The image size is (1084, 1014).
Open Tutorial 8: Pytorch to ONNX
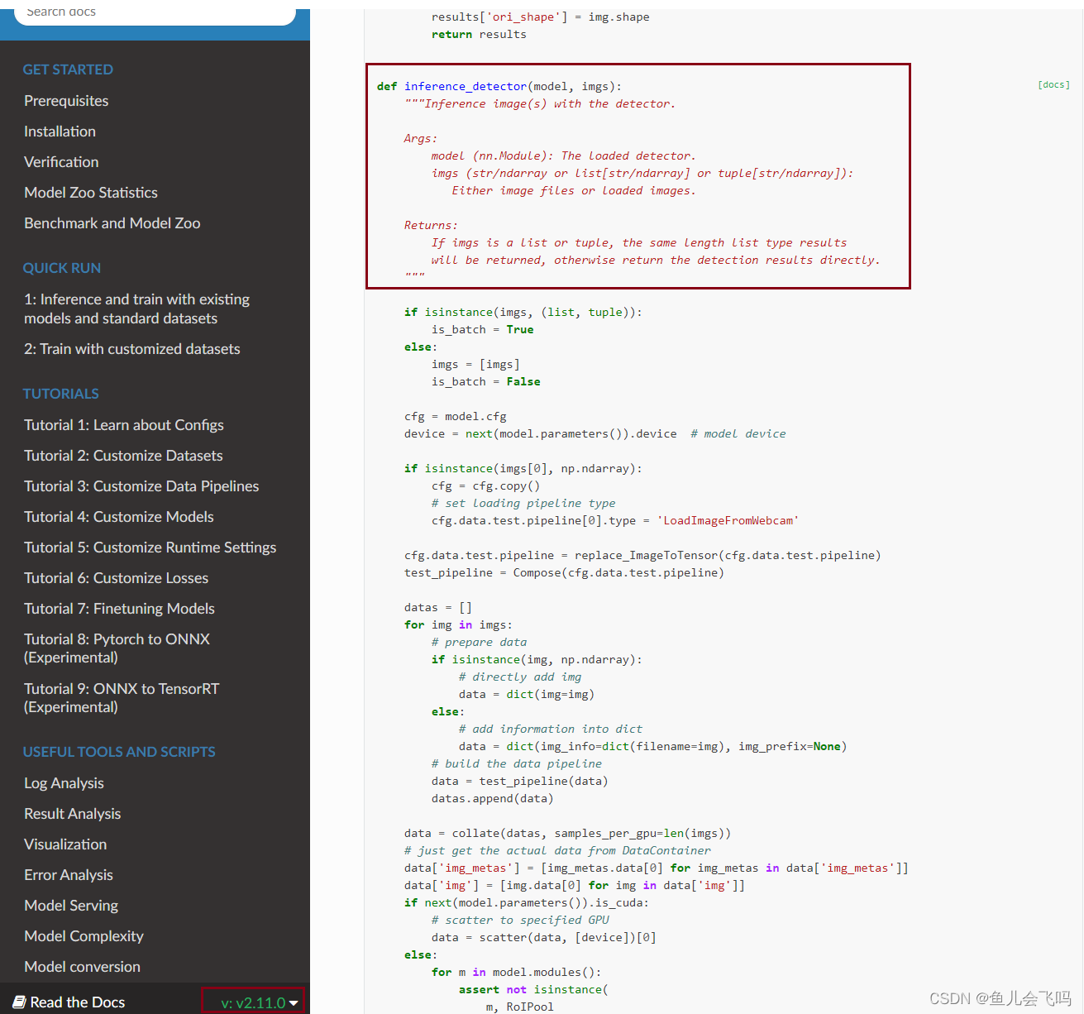tap(117, 648)
